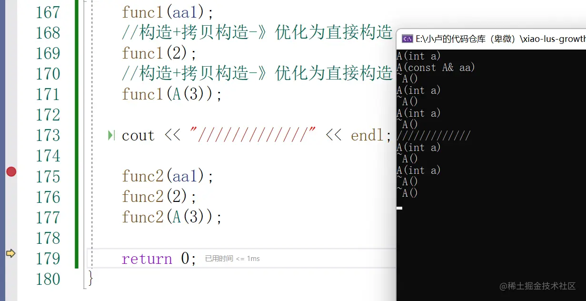Click line number 173
Image resolution: width=586 pixels, height=301 pixels.
[48, 135]
